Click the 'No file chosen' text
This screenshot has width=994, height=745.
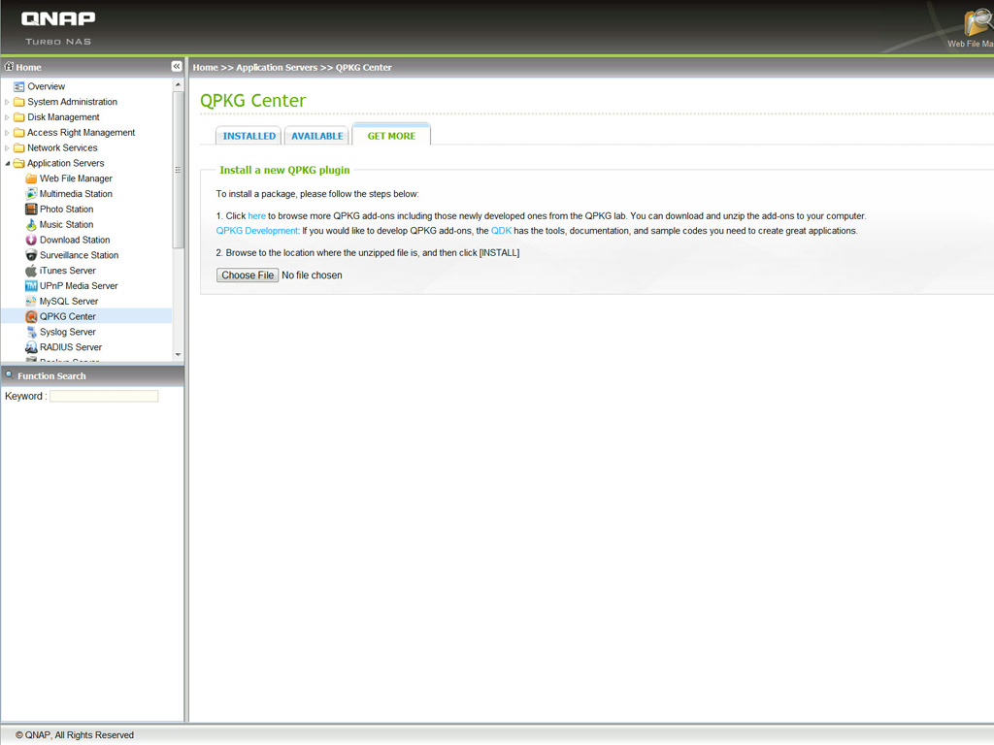coord(312,275)
